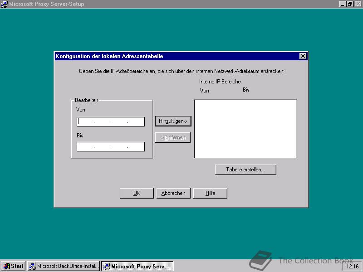This screenshot has height=272, width=363.
Task: Click the Von column header above list
Action: (x=204, y=91)
